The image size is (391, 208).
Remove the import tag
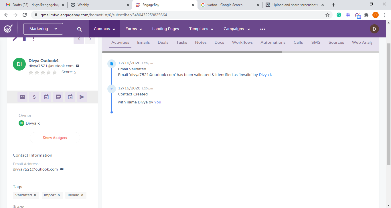point(59,195)
